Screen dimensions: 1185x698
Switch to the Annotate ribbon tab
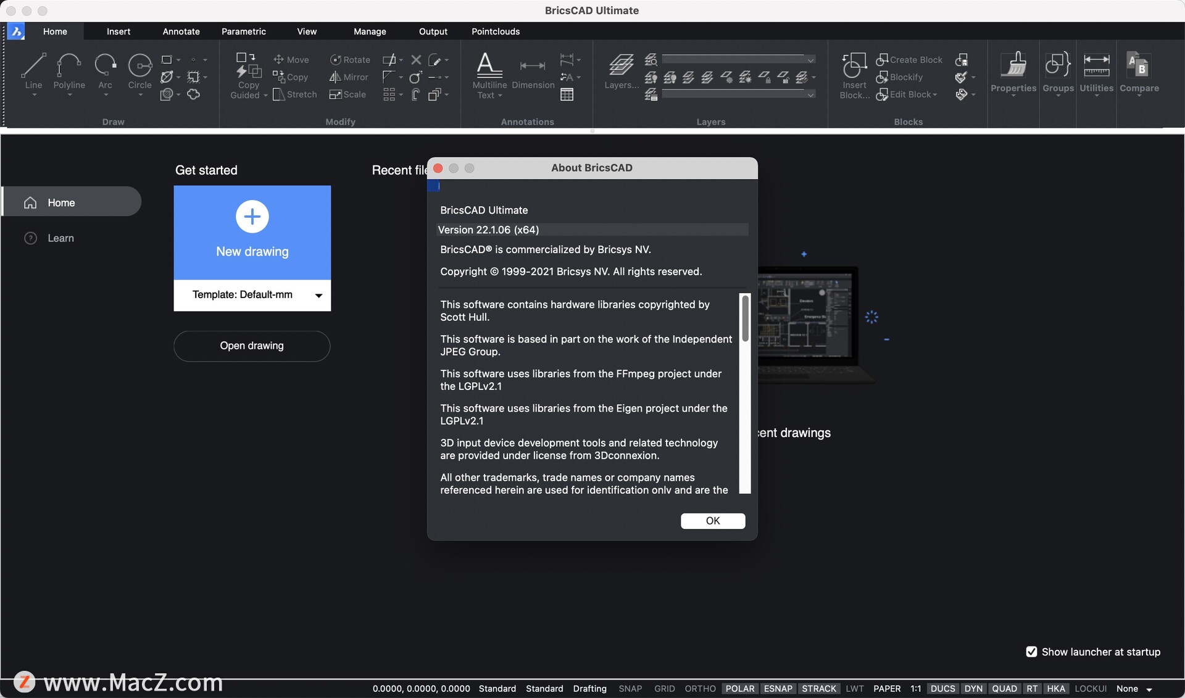pos(181,31)
